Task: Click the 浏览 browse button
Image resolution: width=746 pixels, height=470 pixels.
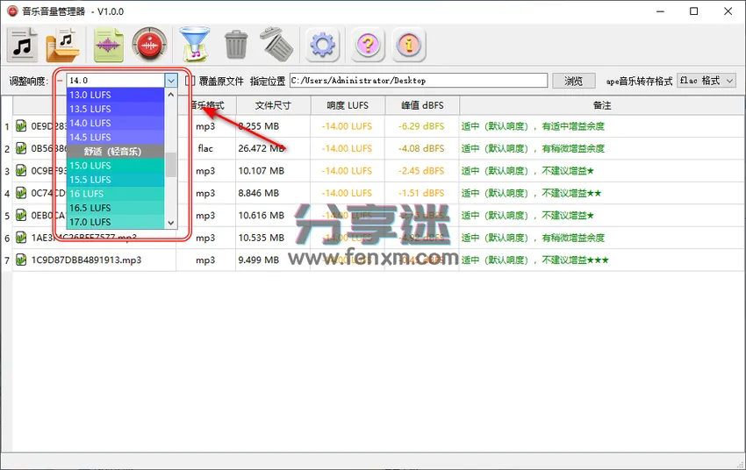Action: (573, 81)
